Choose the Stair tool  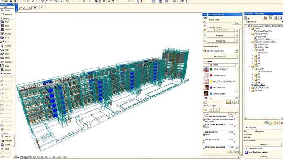(7, 54)
